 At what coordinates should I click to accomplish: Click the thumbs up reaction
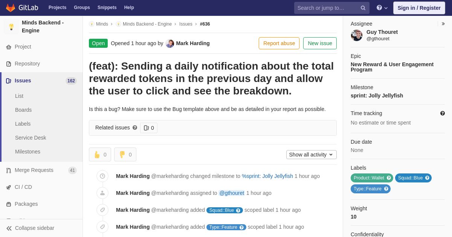coord(100,155)
